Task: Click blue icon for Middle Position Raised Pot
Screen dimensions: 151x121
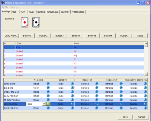Action: click(97, 100)
